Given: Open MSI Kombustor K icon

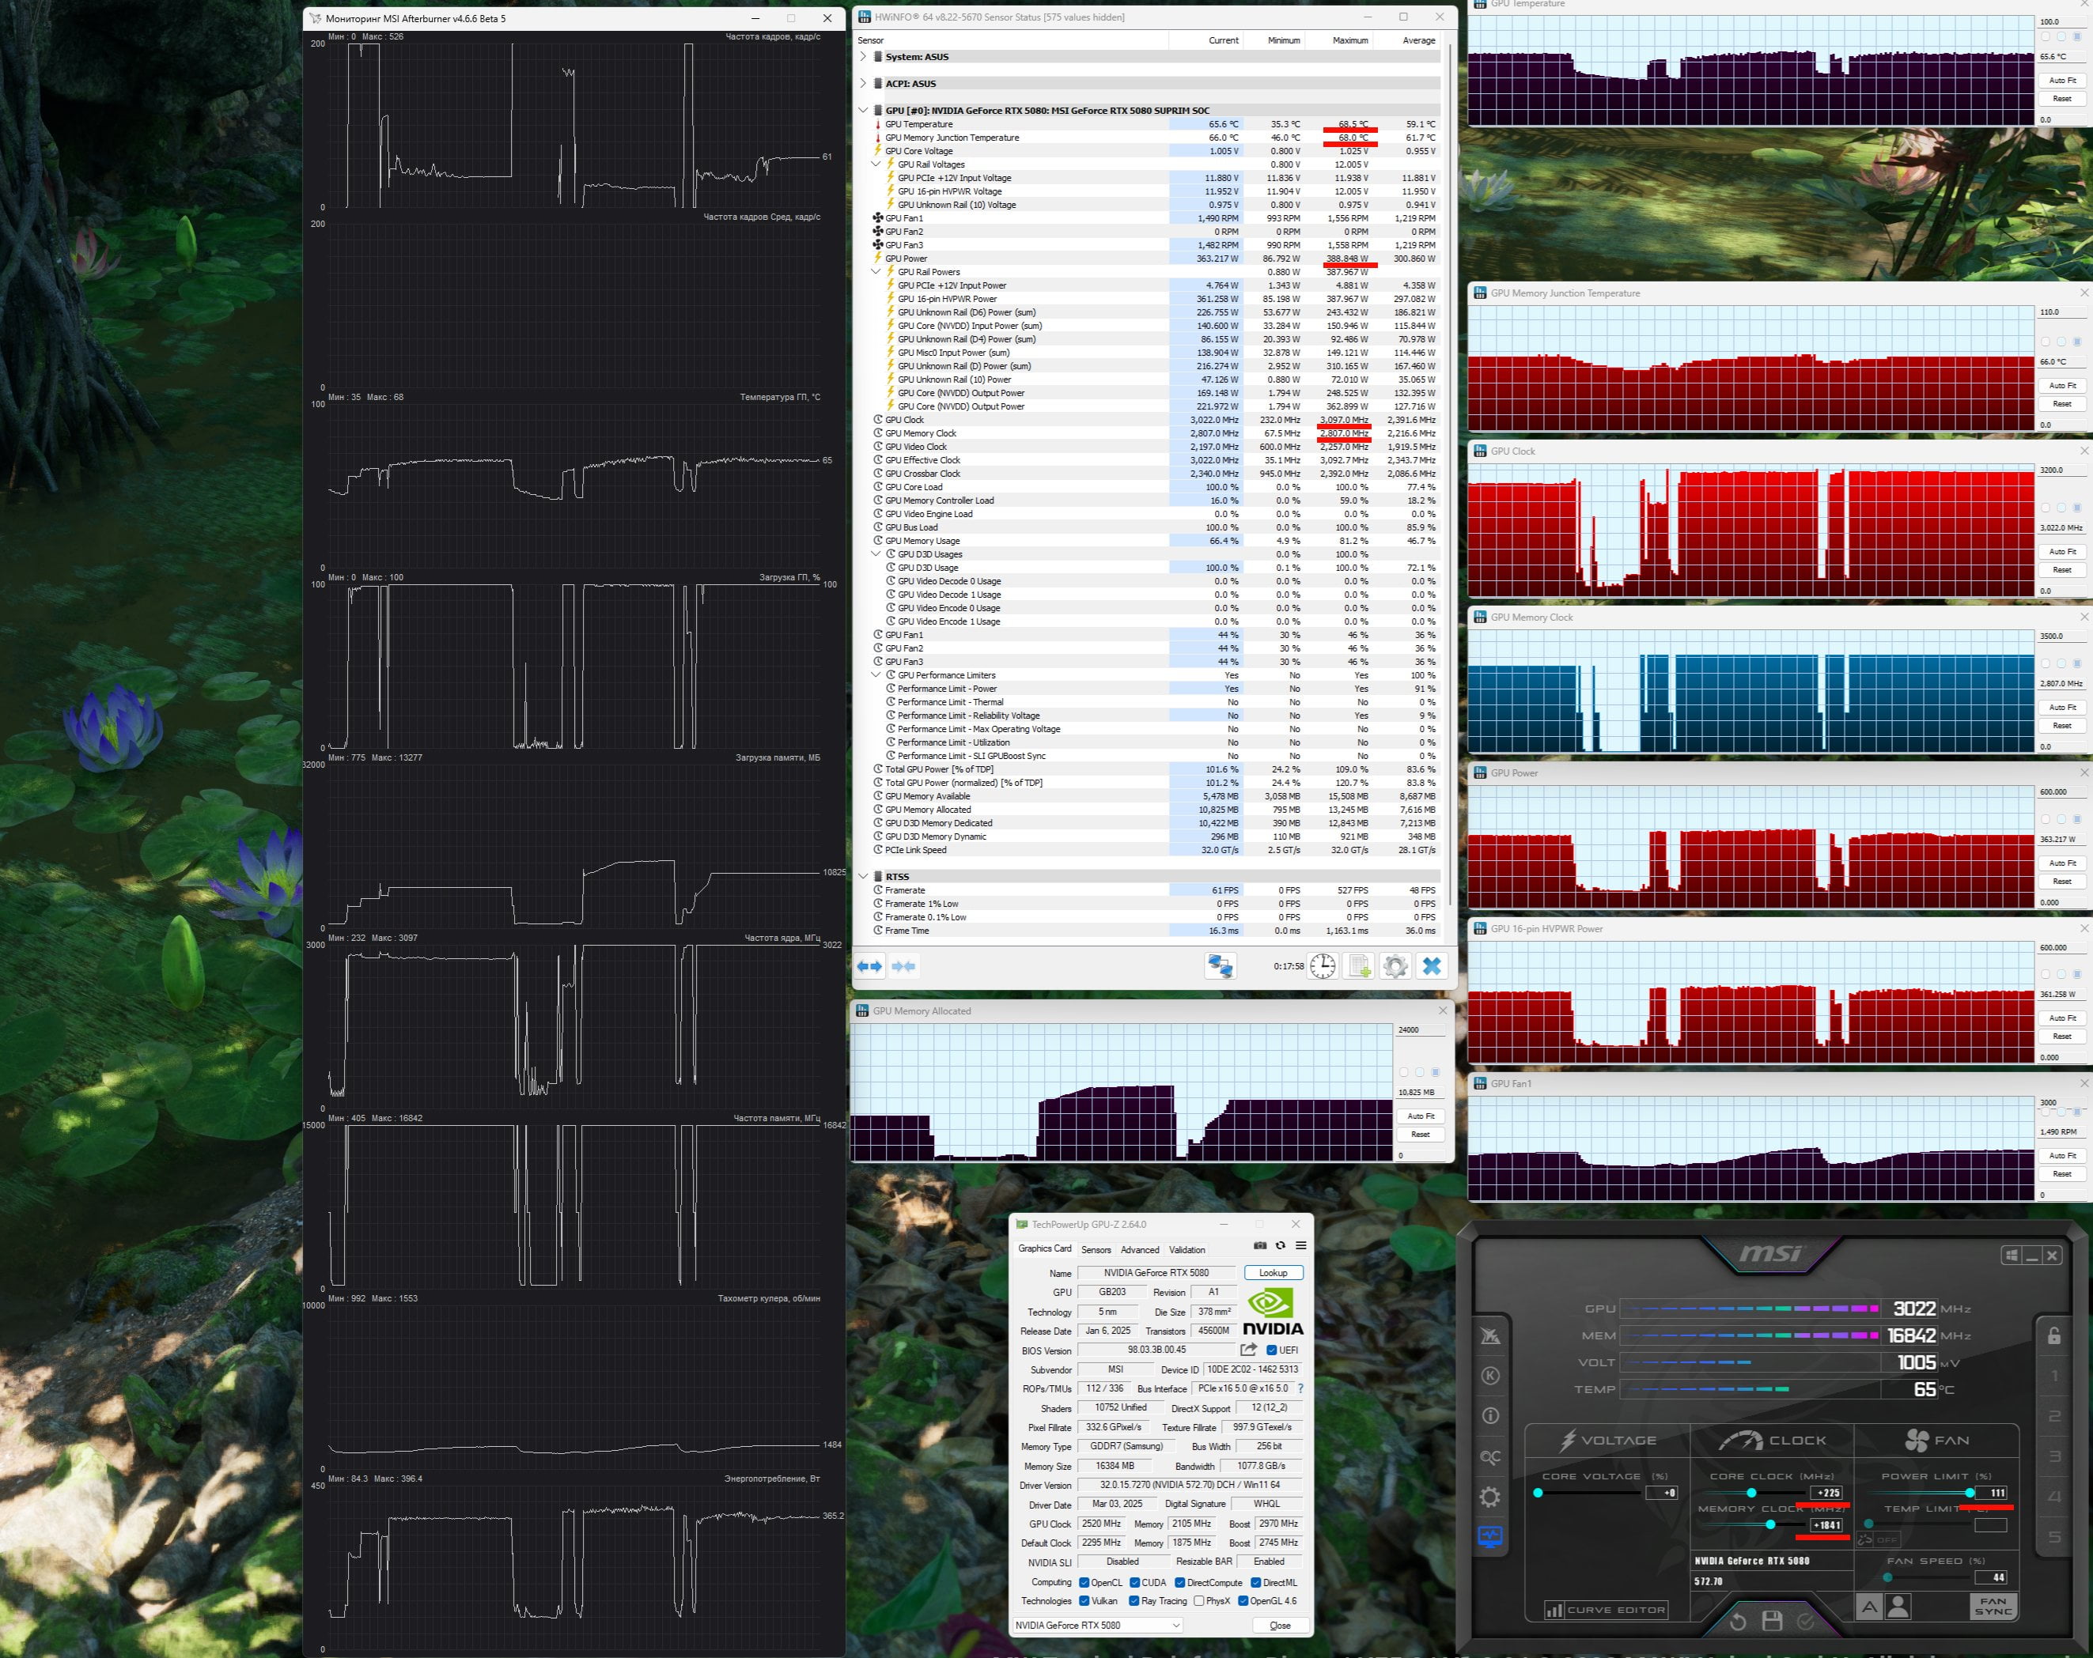Looking at the screenshot, I should (x=1490, y=1375).
